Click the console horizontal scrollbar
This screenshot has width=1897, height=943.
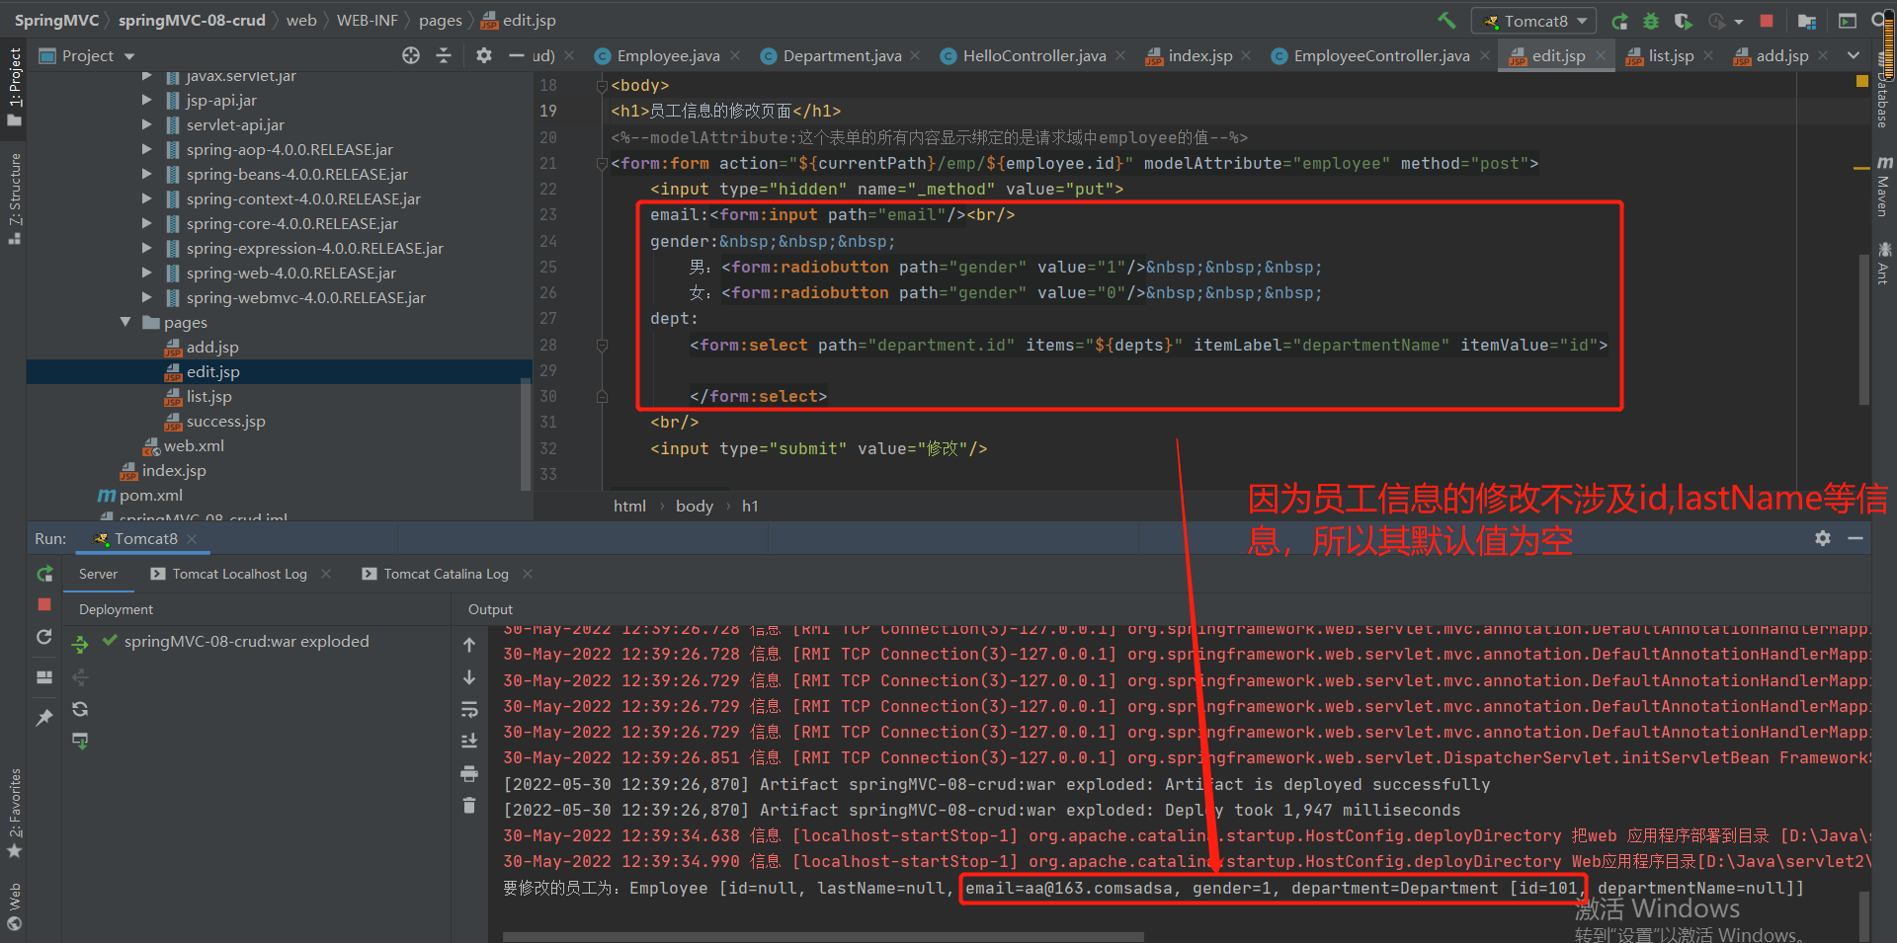[x=823, y=936]
